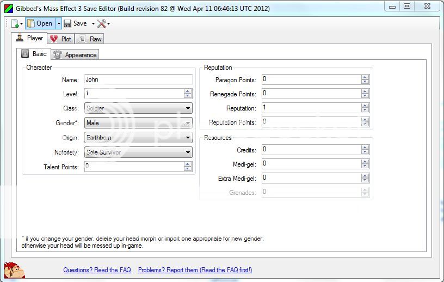Decrease Extra Medi-gel with down arrow

click(x=365, y=181)
